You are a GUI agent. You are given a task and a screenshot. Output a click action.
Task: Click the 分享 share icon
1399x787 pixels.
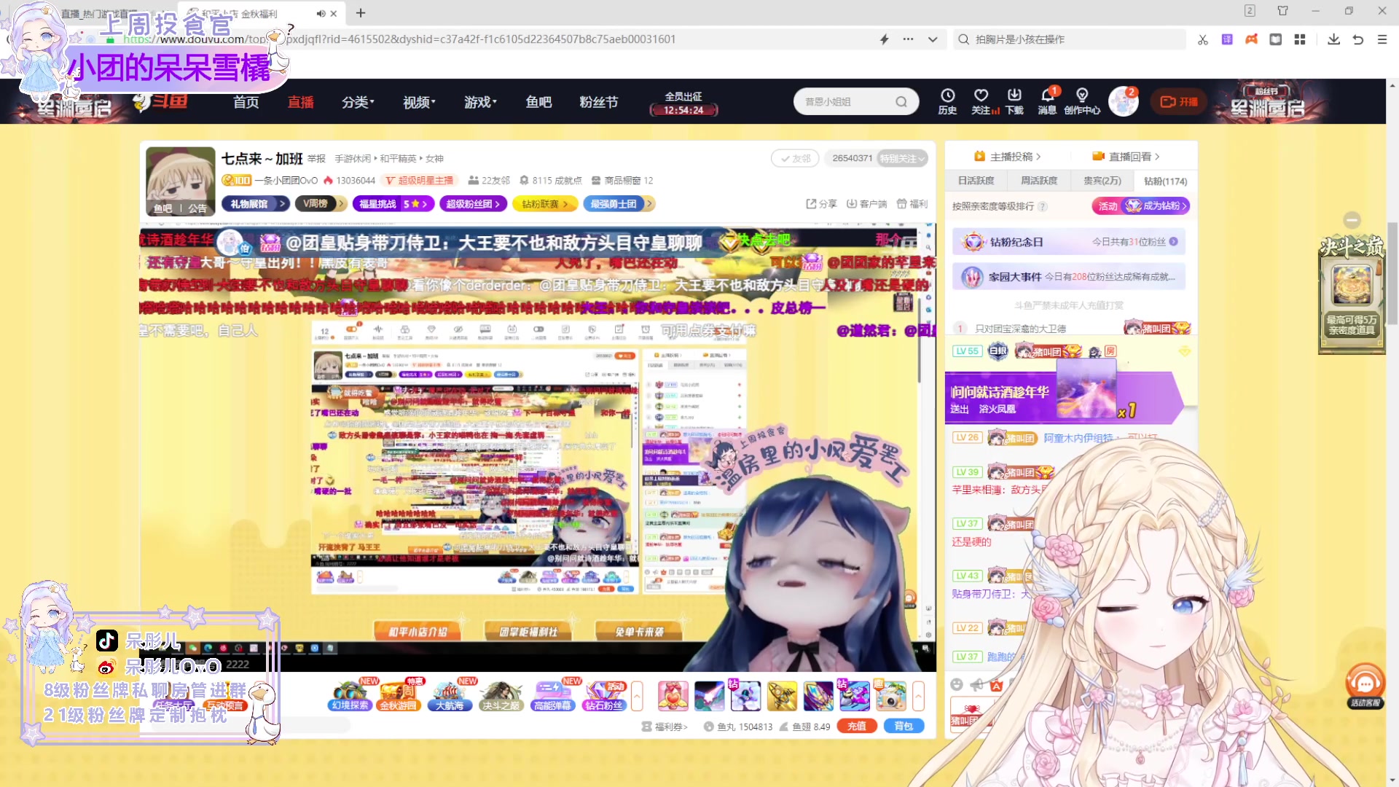(x=821, y=204)
